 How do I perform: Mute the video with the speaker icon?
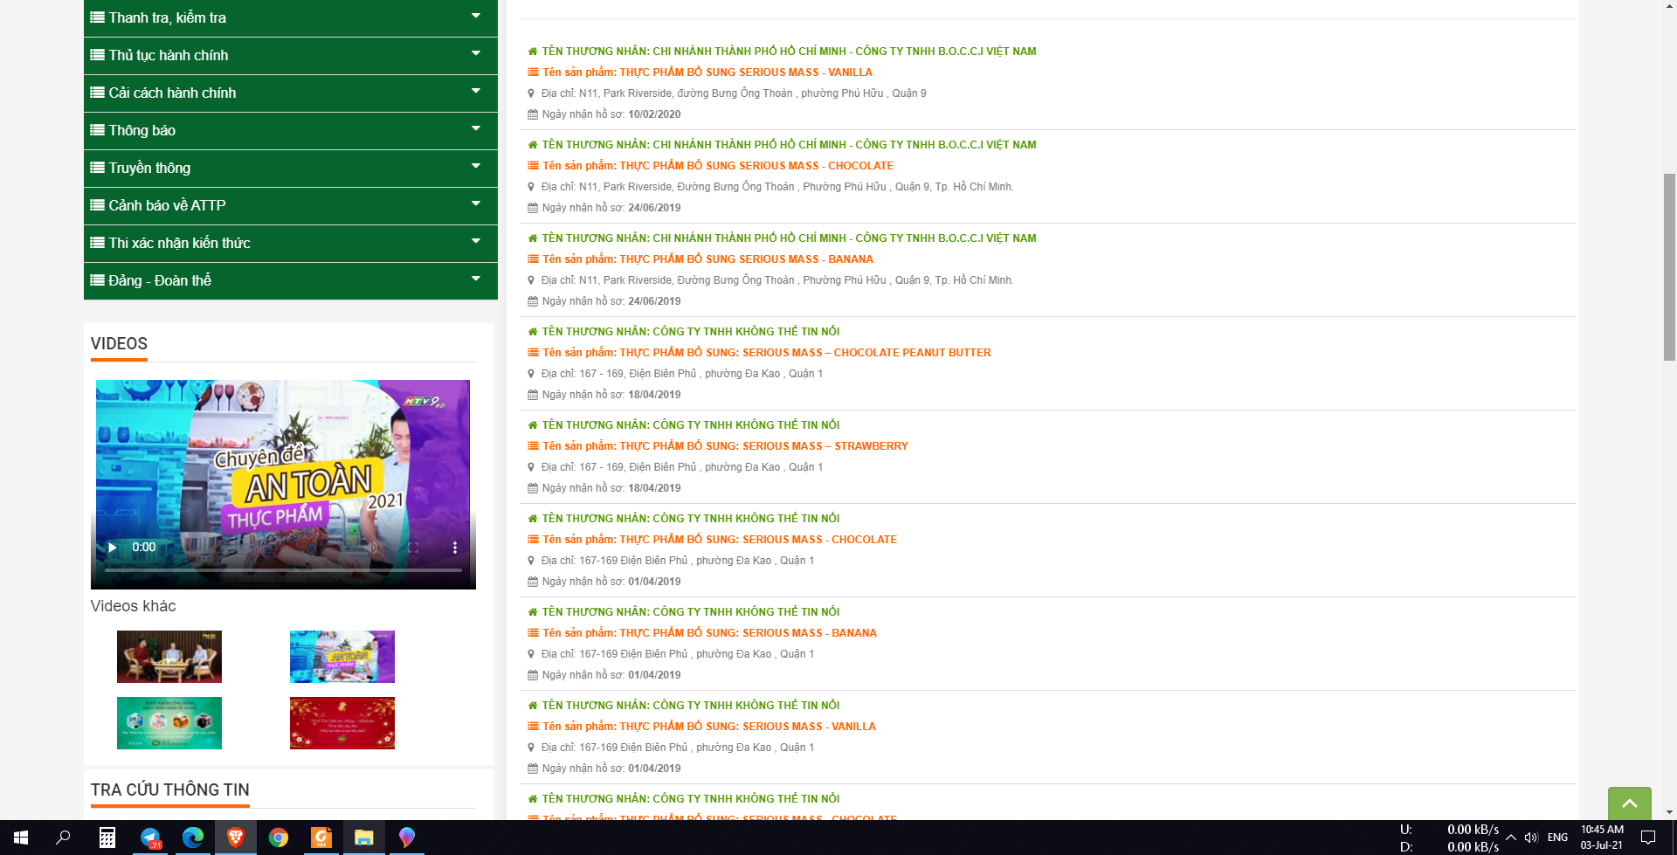[x=373, y=548]
